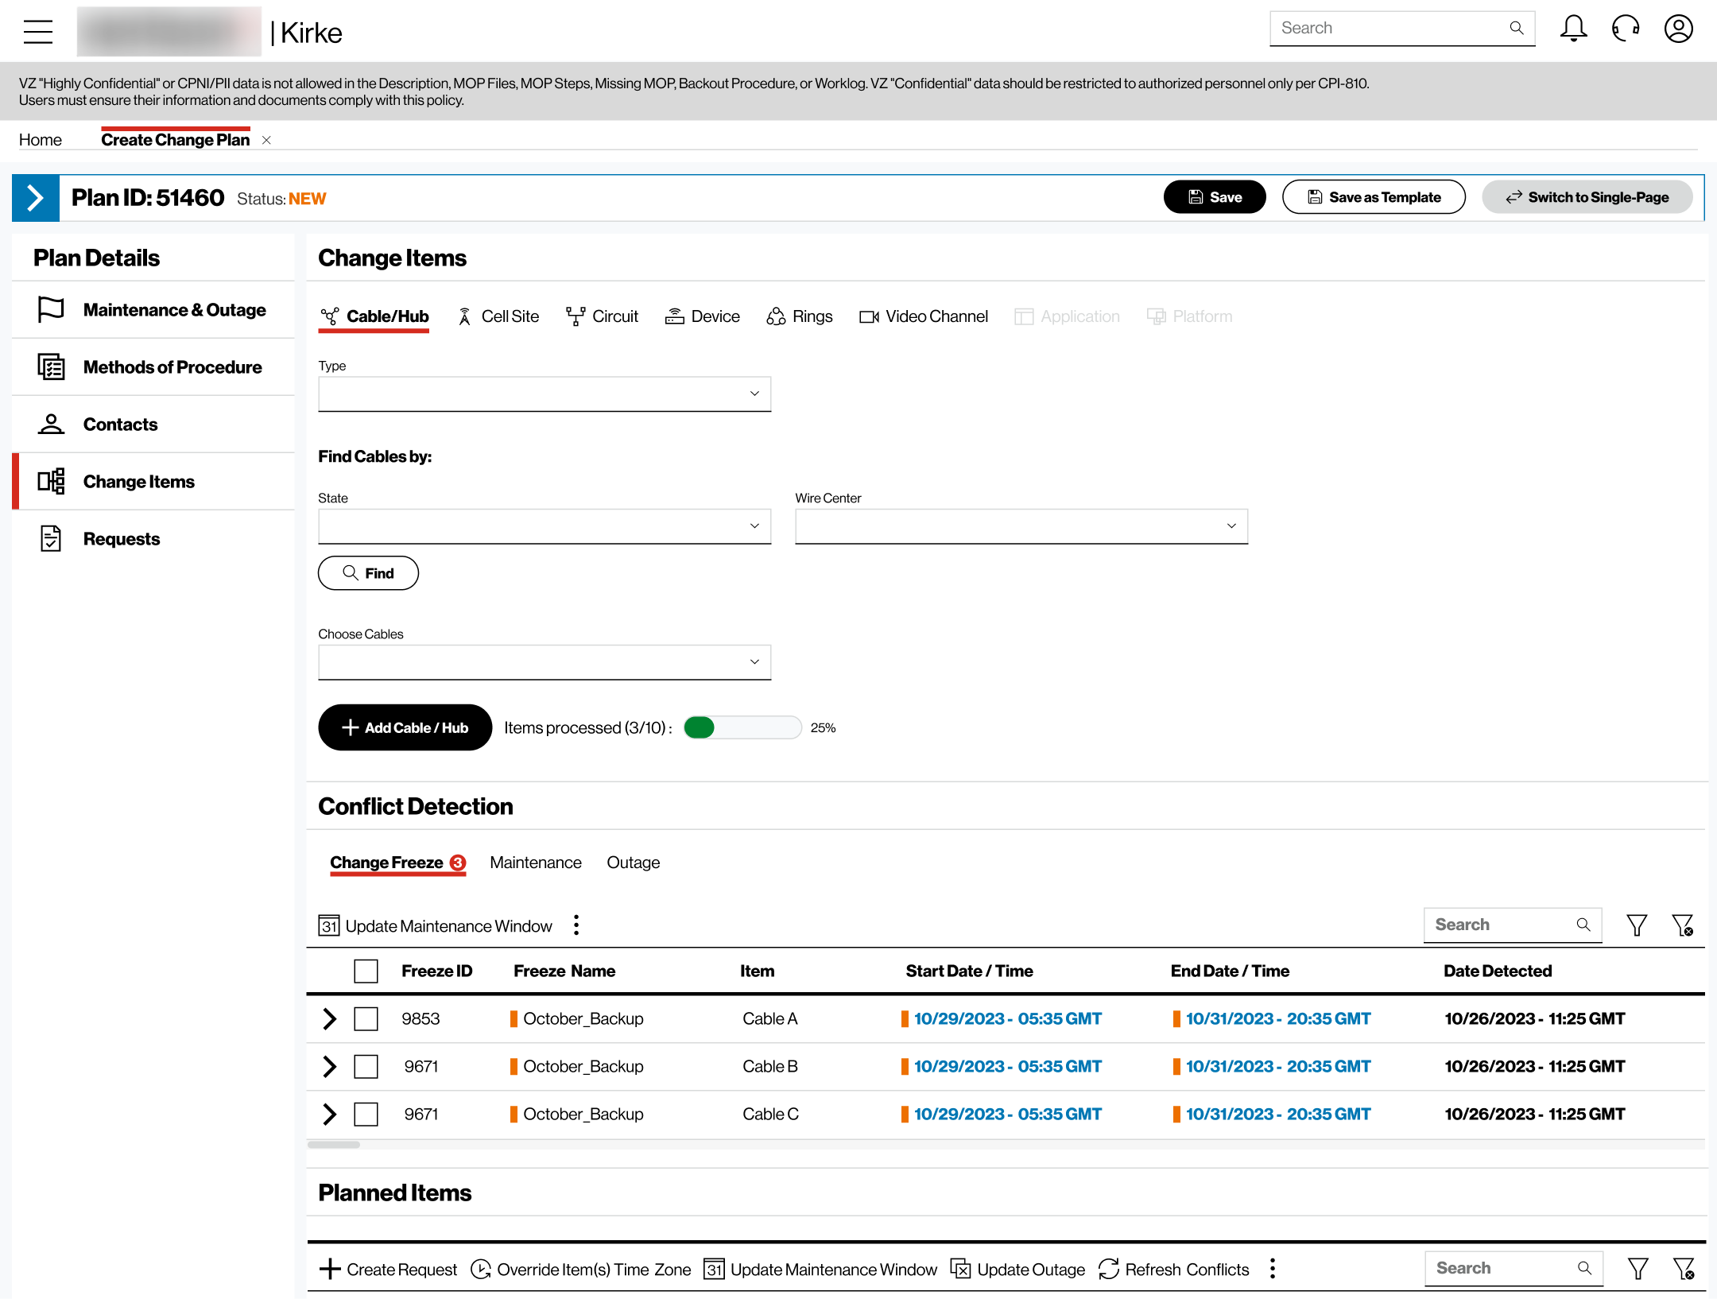Open the Type dropdown
This screenshot has width=1717, height=1299.
click(x=545, y=394)
